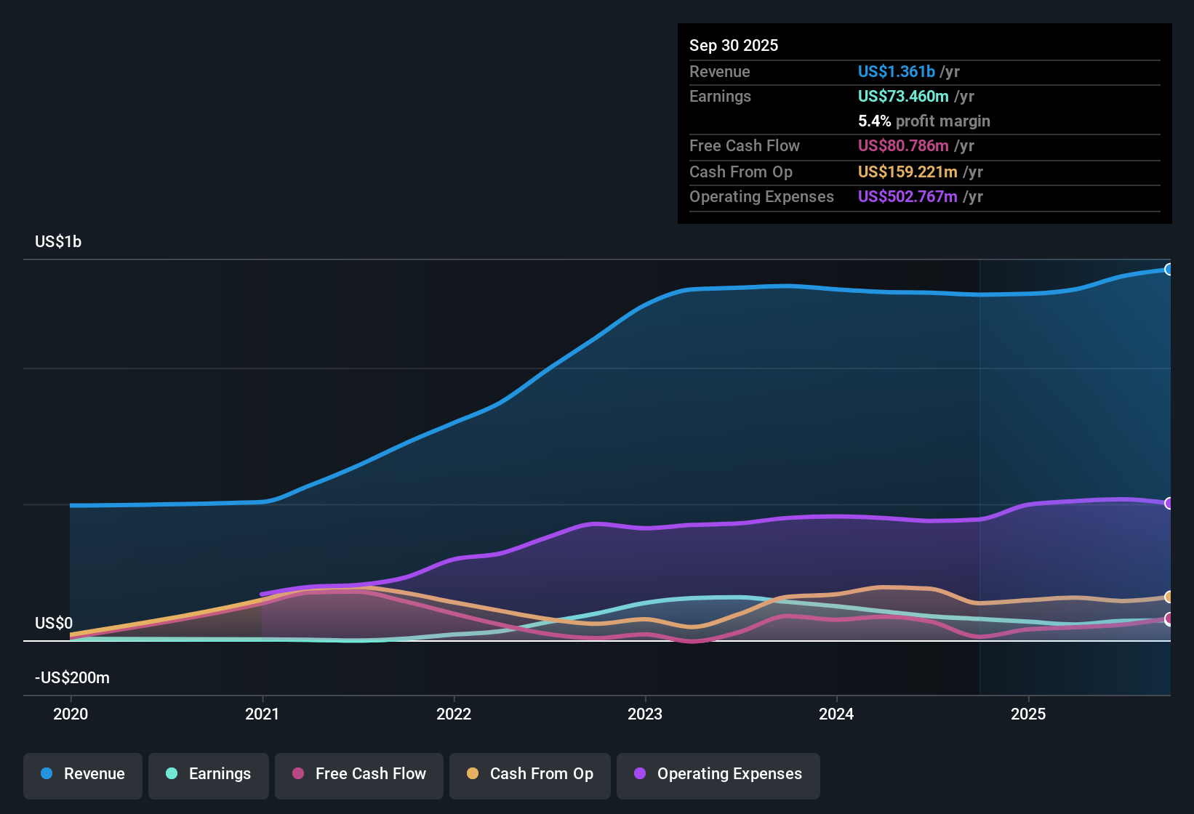Click the blue Revenue endpoint marker

(x=1169, y=270)
